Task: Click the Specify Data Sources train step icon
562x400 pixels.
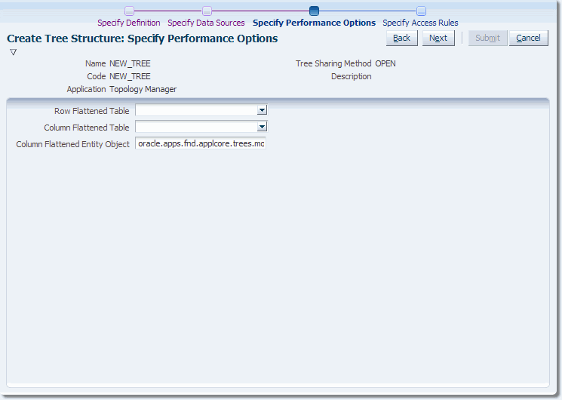Action: [207, 11]
